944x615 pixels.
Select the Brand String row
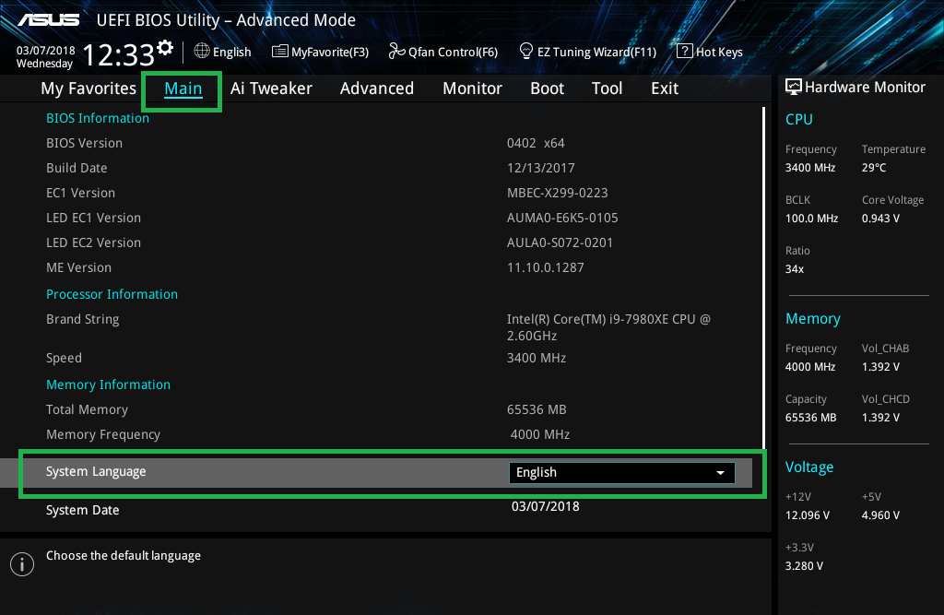[82, 319]
